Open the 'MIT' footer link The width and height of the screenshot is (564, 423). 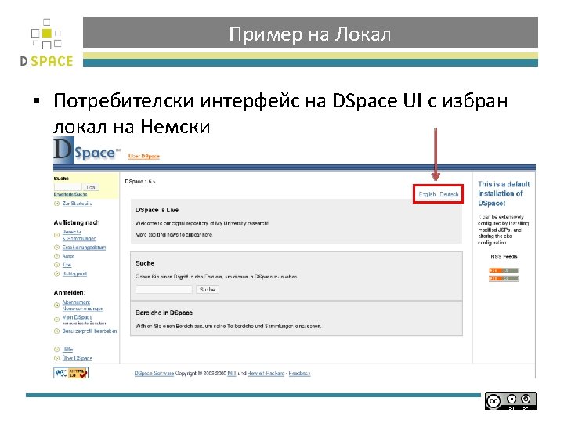coord(232,374)
